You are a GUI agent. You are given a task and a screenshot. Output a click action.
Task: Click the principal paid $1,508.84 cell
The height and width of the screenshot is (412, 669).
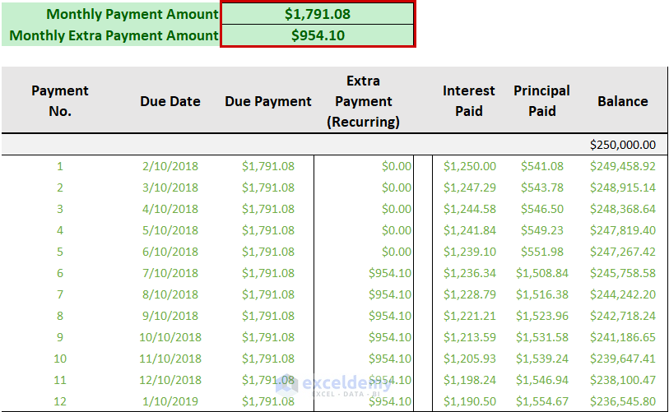541,273
